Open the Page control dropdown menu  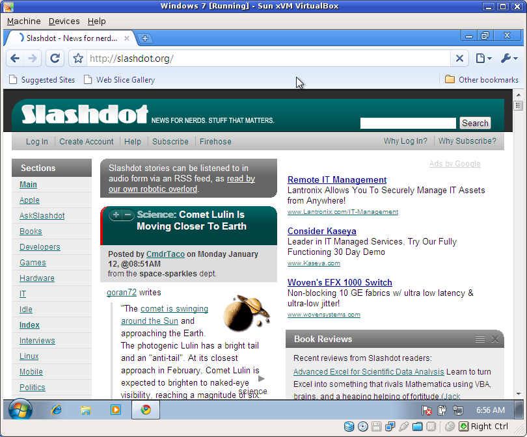click(x=483, y=59)
